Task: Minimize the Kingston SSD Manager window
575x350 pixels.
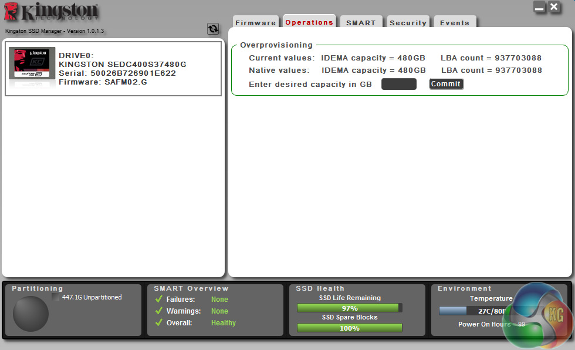Action: [539, 7]
